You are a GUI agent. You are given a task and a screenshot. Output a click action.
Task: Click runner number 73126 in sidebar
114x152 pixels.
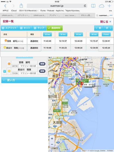tap(15, 73)
